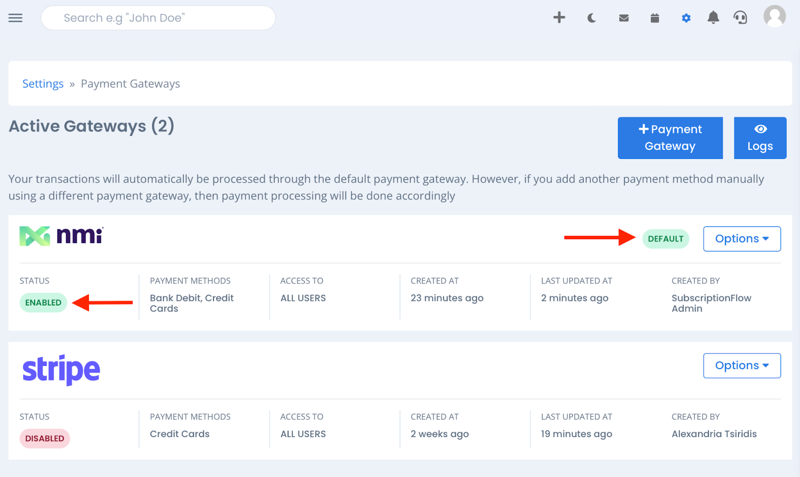Toggle dark mode moon icon
Screen dimensions: 800x477
591,18
